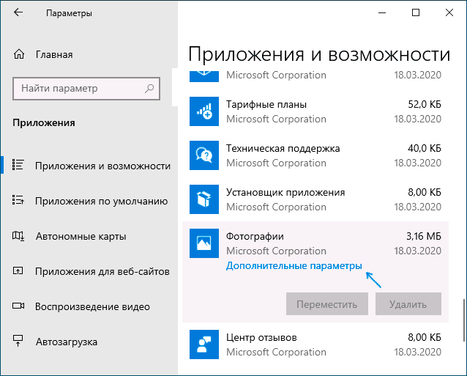467x376 pixels.
Task: Click the Приложения по умолчанию icon
Action: click(x=18, y=200)
